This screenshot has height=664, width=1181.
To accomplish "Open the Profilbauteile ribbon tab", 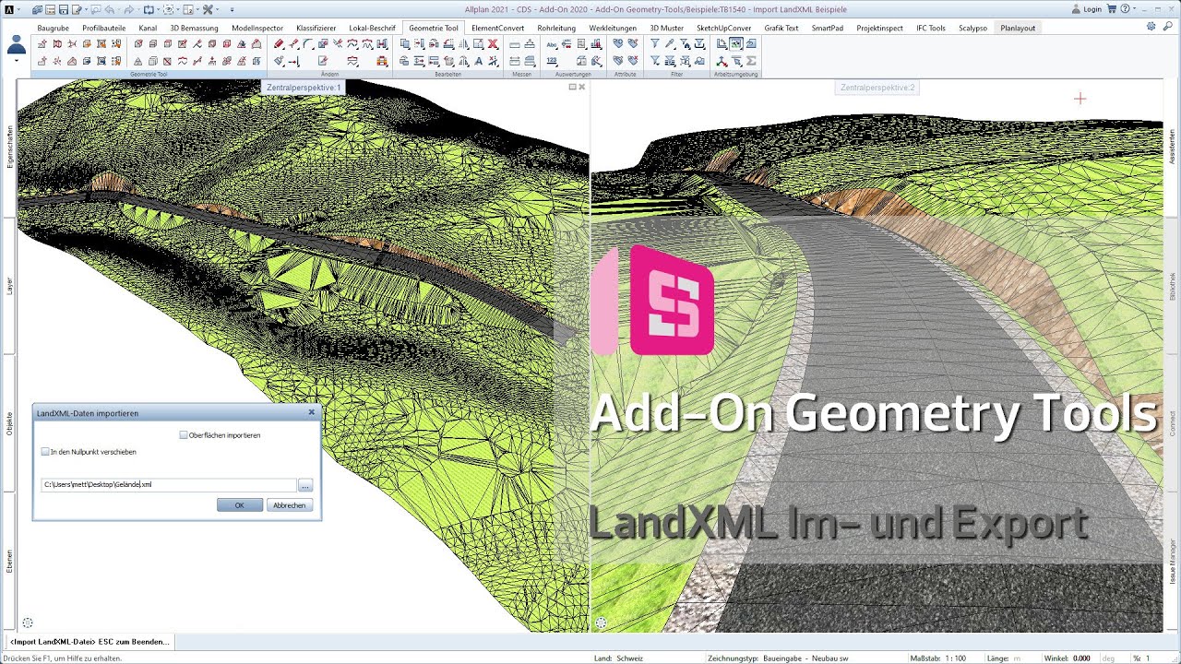I will click(103, 28).
